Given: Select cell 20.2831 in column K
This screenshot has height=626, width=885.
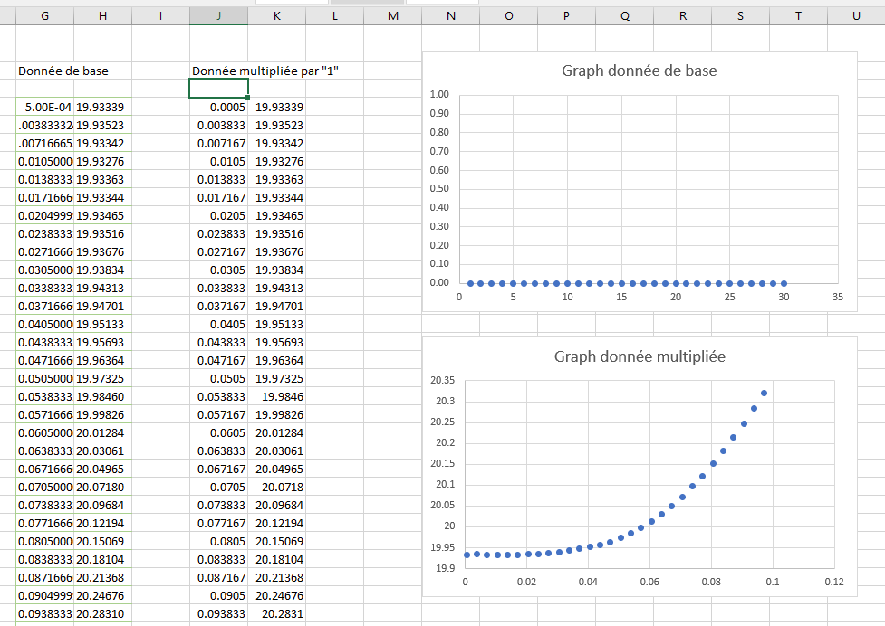Looking at the screenshot, I should [277, 613].
